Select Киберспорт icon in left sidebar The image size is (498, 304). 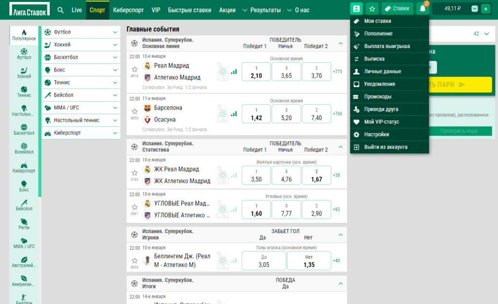point(24,168)
